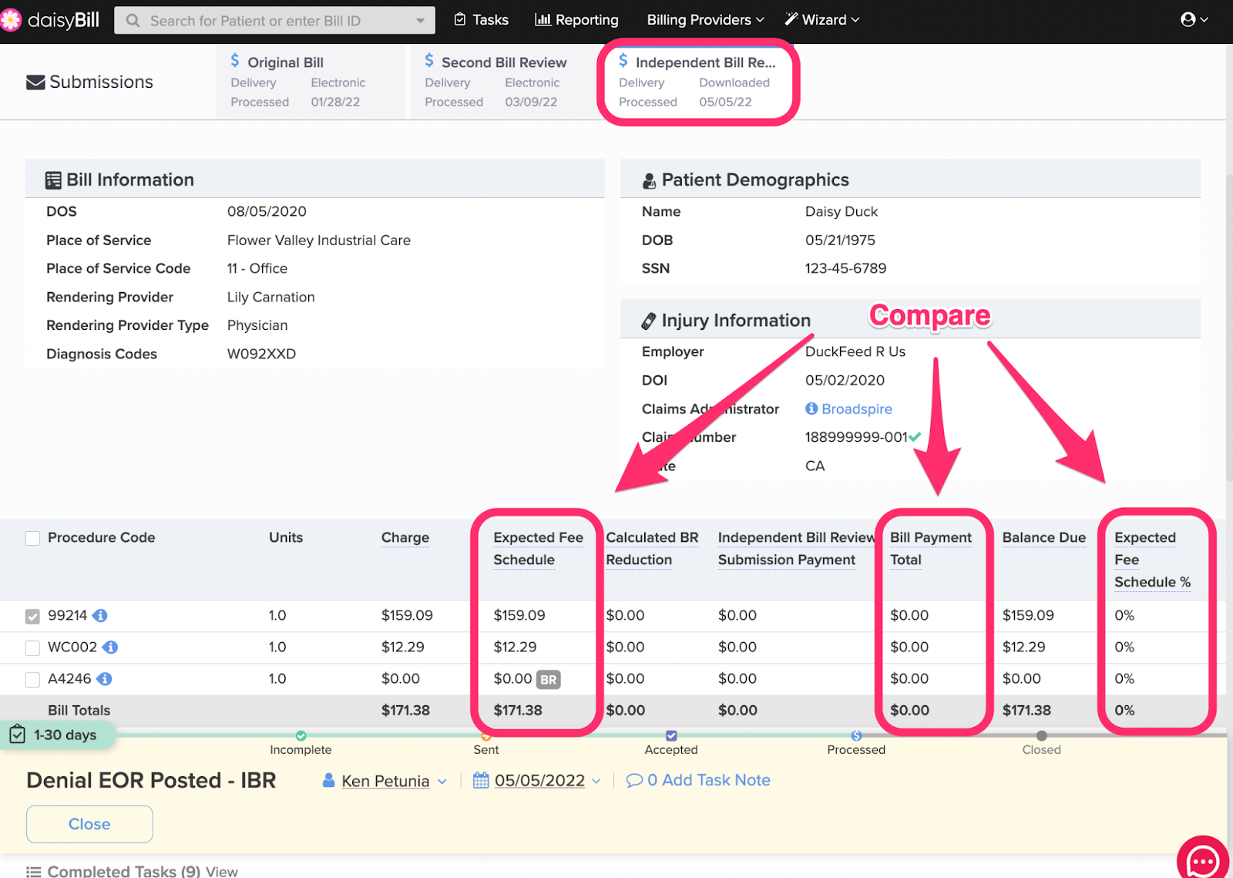Click info icon beside Broadspire

[x=811, y=409]
